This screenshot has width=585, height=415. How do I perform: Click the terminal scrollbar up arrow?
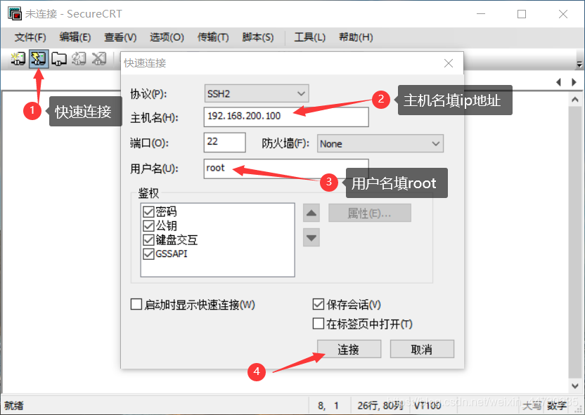tap(575, 100)
